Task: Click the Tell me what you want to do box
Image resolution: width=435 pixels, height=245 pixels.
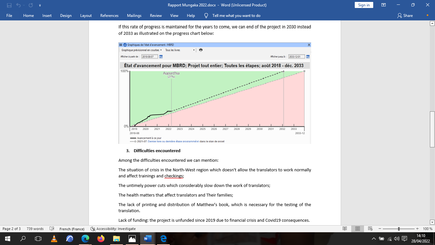Action: pyautogui.click(x=236, y=16)
